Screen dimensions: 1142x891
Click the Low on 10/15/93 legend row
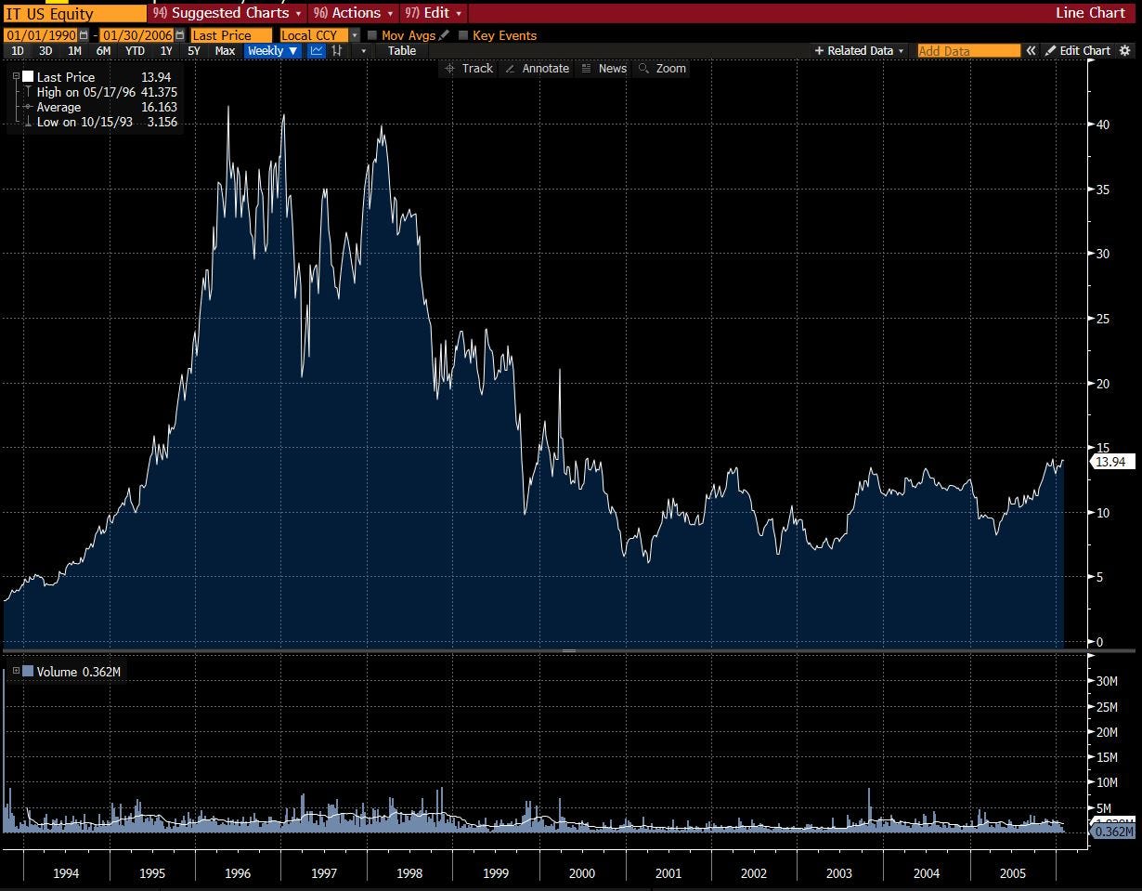click(x=107, y=122)
